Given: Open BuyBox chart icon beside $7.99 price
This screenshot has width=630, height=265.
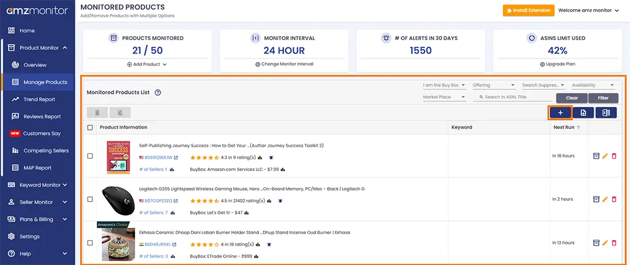Looking at the screenshot, I should pos(282,169).
